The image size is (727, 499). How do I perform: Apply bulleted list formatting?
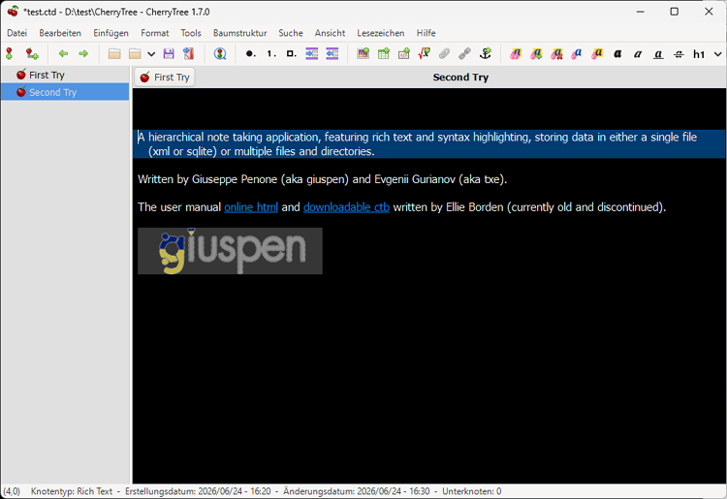point(250,53)
